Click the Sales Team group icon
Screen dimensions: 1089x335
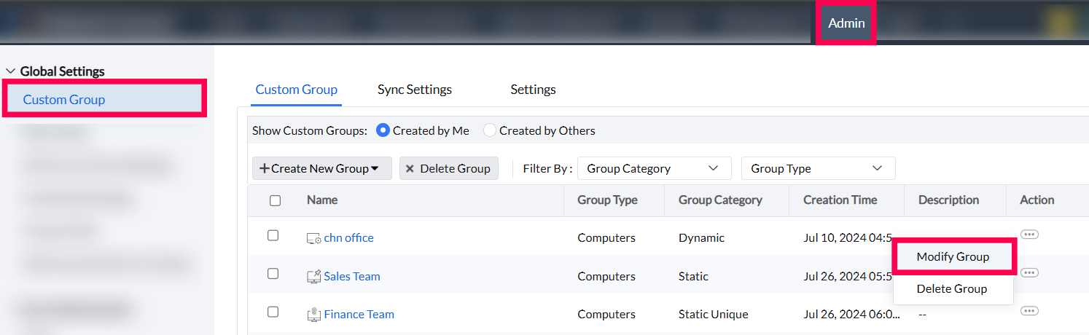tap(313, 277)
